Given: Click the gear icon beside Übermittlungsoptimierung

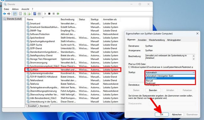Looking at the screenshot, I should [28, 91].
